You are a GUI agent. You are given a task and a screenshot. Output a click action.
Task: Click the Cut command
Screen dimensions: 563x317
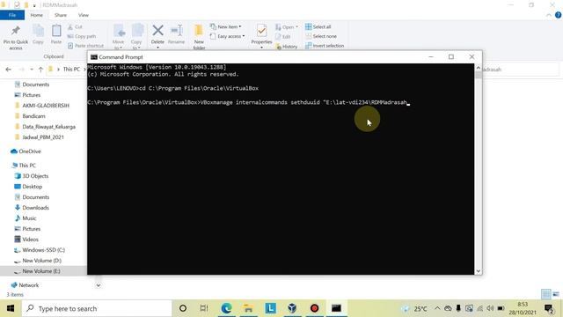75,27
